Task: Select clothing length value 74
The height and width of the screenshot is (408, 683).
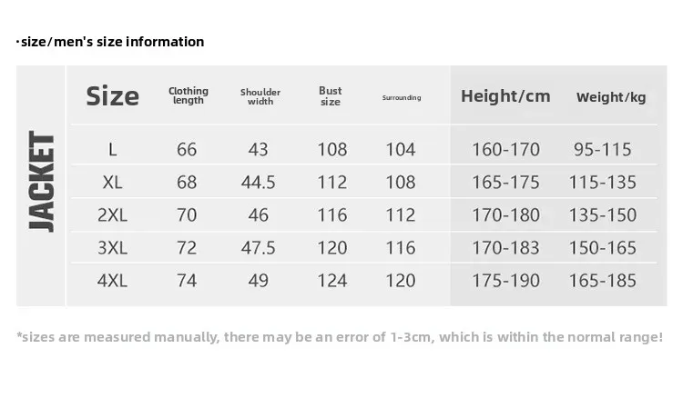Action: [187, 281]
